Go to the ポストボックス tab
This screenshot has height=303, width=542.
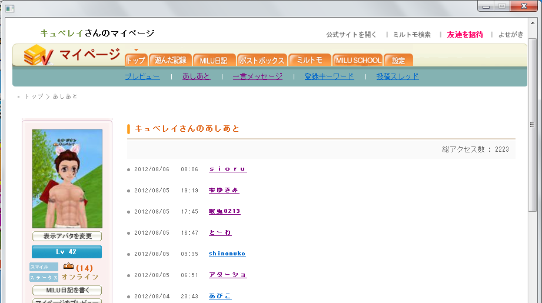[x=262, y=60]
